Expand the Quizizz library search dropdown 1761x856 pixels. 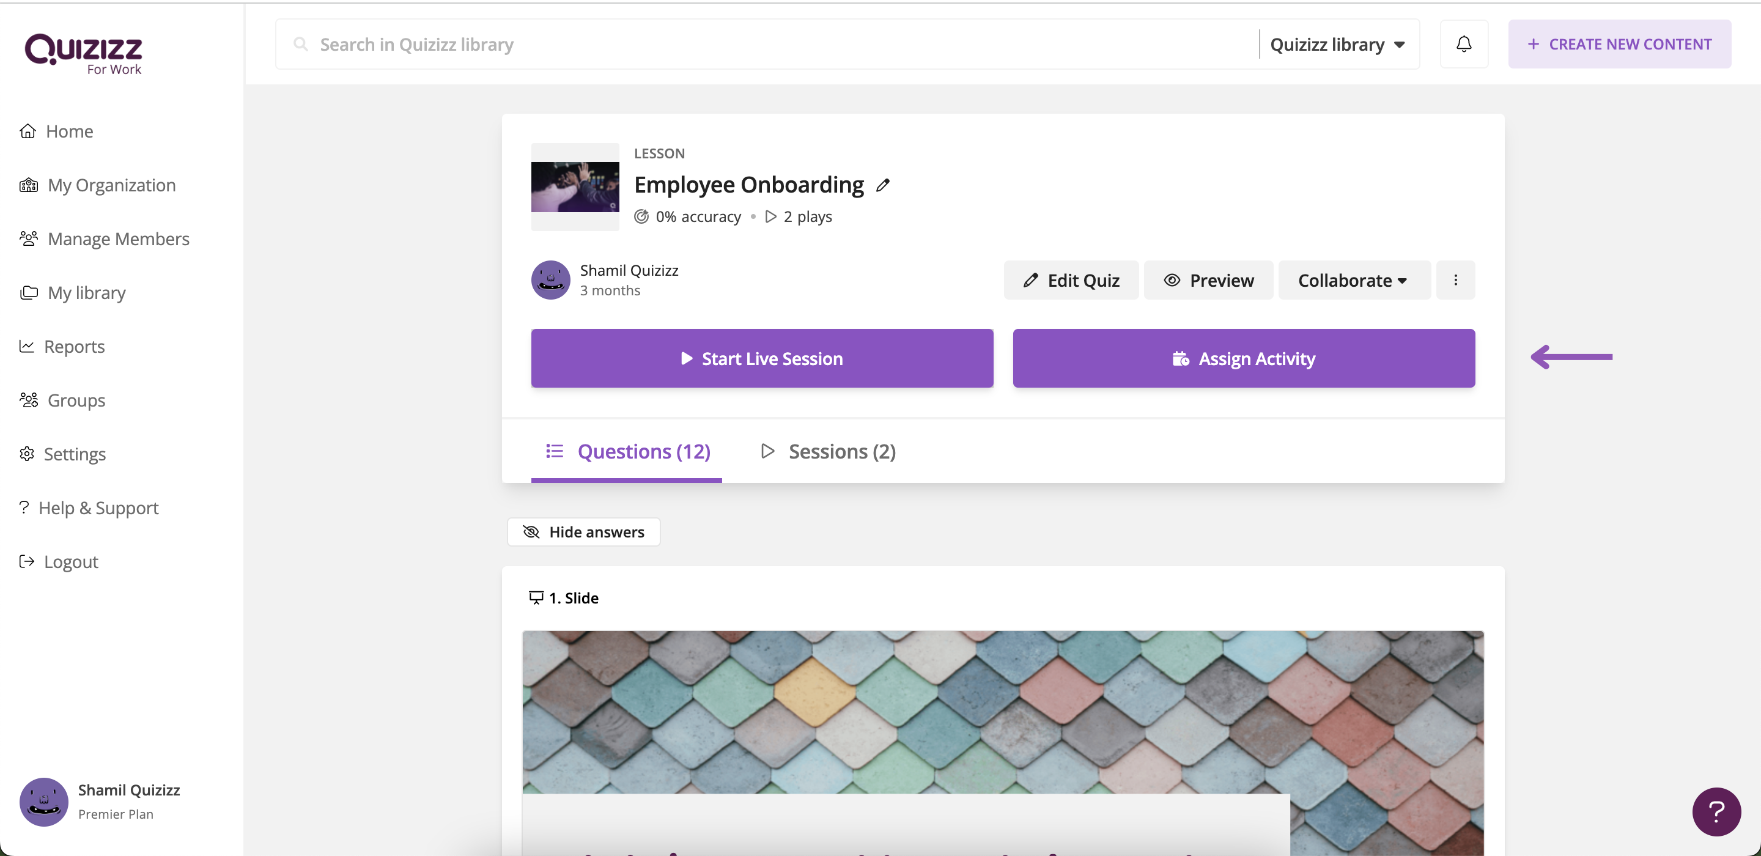point(1337,45)
